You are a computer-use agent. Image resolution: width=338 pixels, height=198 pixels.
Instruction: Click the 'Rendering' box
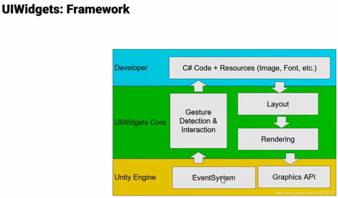point(278,139)
